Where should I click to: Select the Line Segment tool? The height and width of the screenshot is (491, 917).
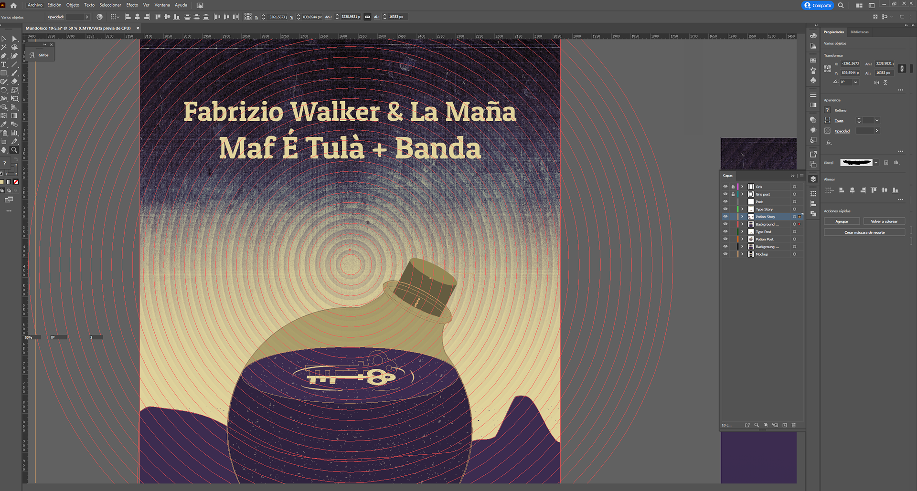pyautogui.click(x=14, y=64)
